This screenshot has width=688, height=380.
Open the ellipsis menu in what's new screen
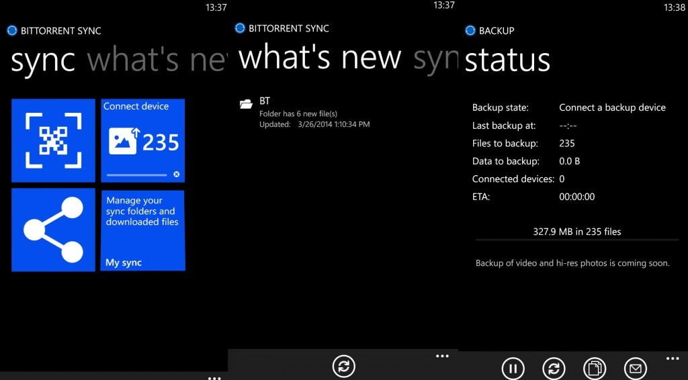point(442,356)
